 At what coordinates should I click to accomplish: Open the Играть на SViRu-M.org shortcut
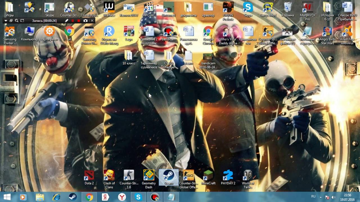pos(109,35)
